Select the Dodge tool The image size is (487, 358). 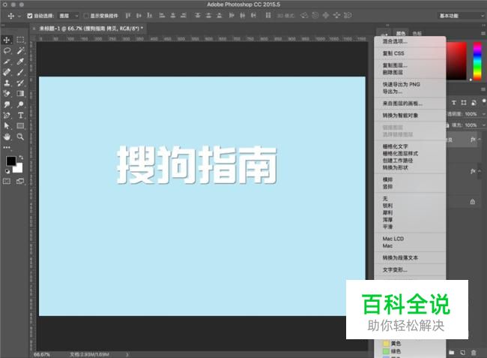coord(20,104)
